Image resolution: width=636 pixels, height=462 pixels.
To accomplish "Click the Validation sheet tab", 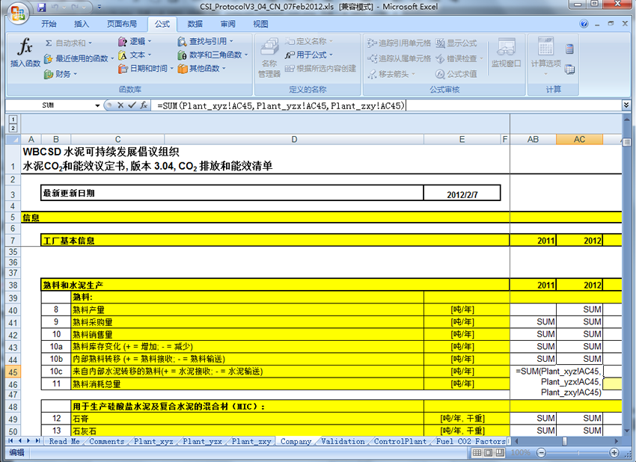I will pos(343,442).
